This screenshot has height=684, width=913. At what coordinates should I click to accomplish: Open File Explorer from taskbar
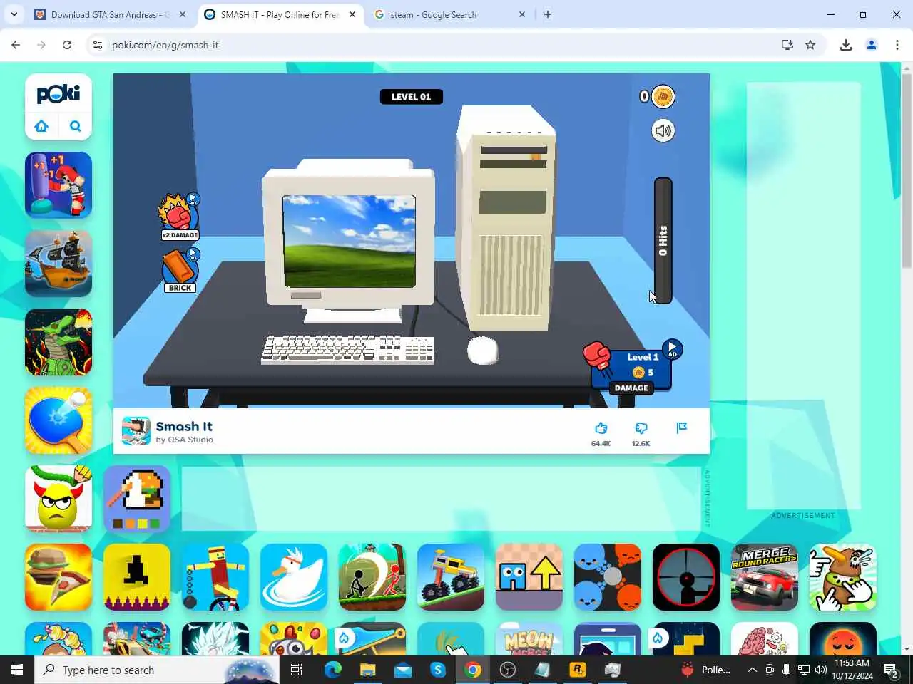point(367,670)
